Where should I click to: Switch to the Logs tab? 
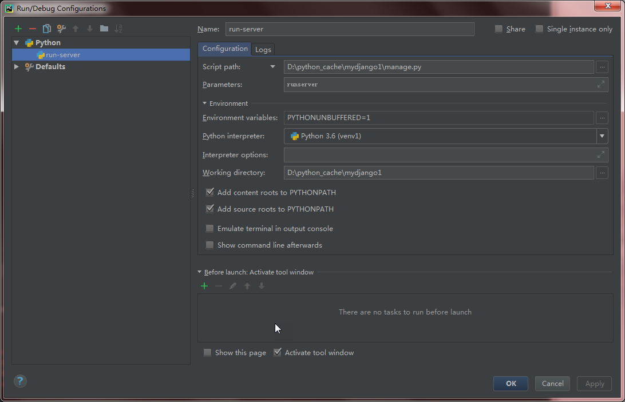click(x=263, y=50)
